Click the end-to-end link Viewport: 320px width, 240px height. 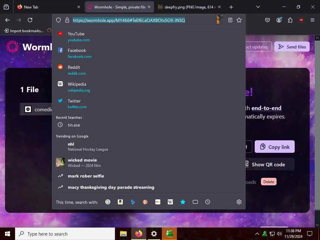tap(266, 108)
